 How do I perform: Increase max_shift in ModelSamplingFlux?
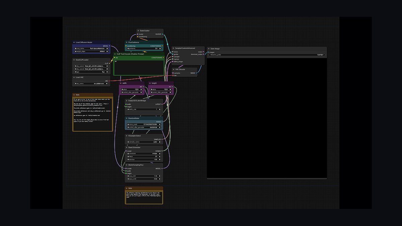point(160,176)
